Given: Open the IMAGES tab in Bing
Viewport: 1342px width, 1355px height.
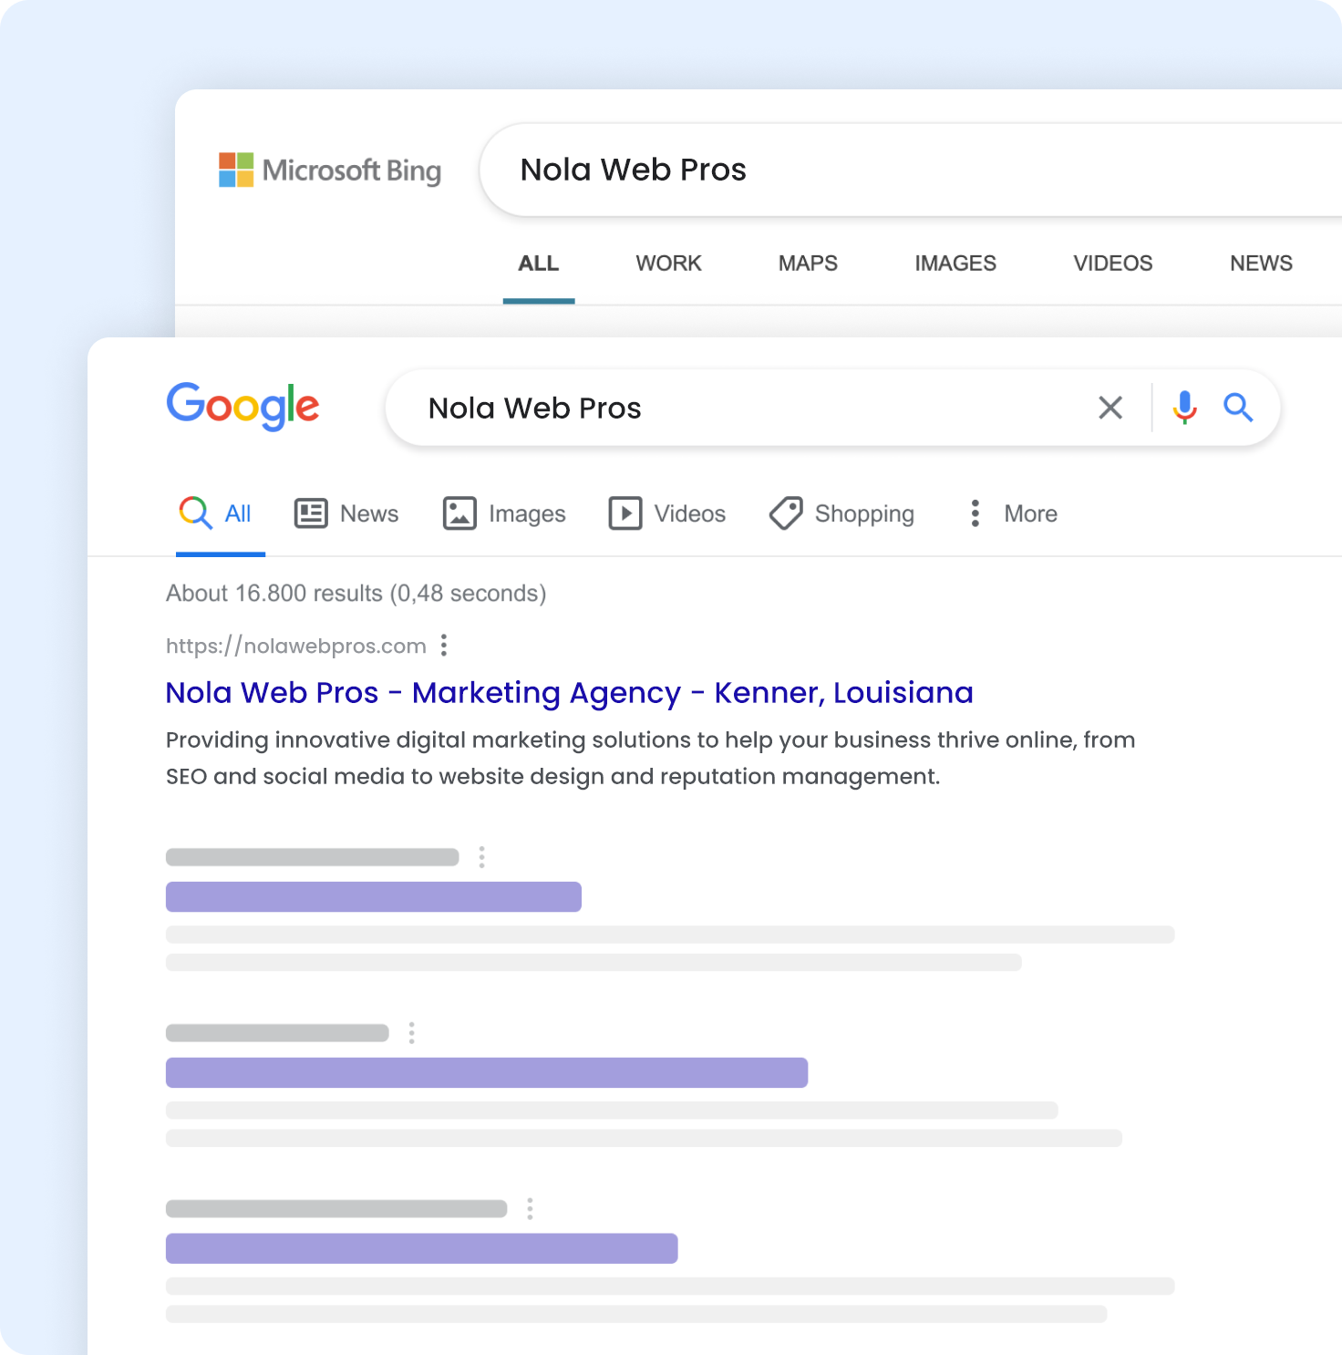Looking at the screenshot, I should click(955, 264).
